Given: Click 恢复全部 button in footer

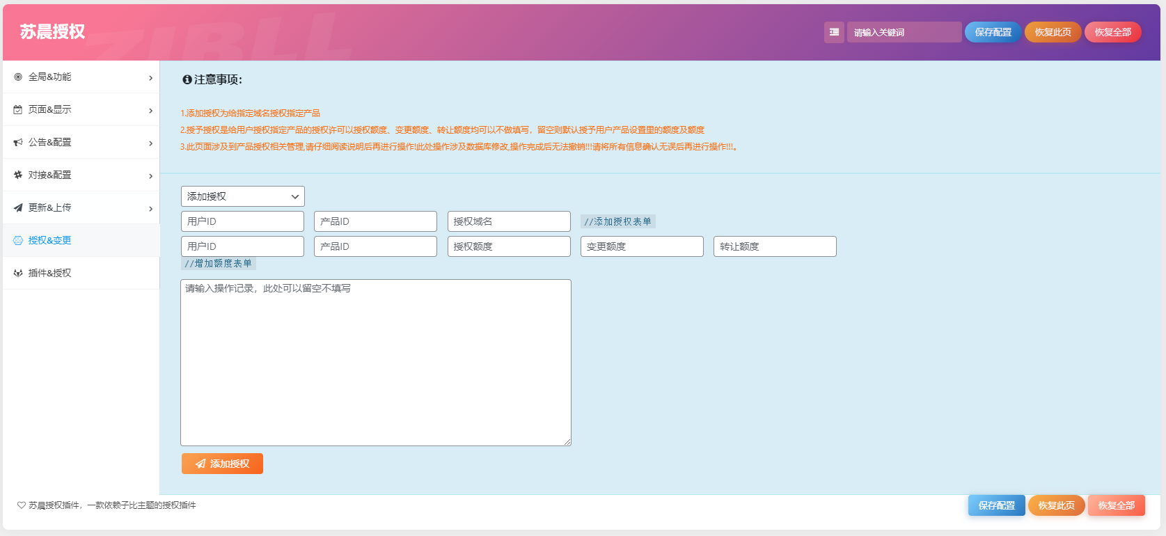Looking at the screenshot, I should click(1116, 505).
